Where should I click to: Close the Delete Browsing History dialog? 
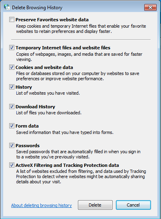[x=151, y=7]
